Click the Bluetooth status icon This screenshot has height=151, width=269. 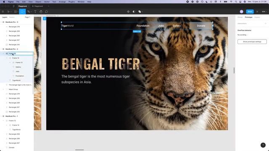point(221,2)
